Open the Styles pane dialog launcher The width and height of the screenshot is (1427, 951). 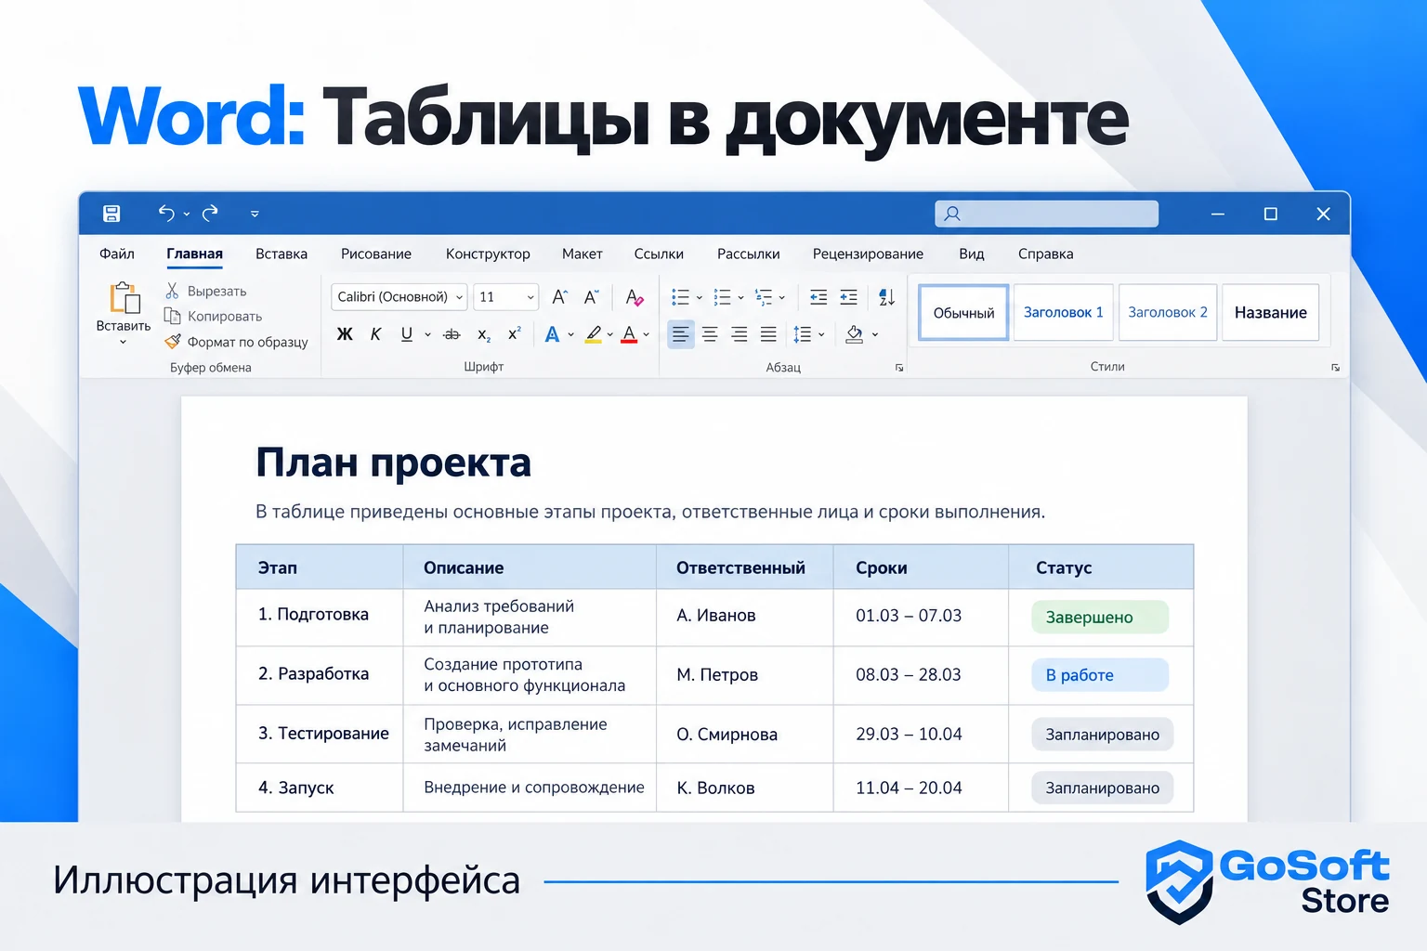tap(1335, 368)
